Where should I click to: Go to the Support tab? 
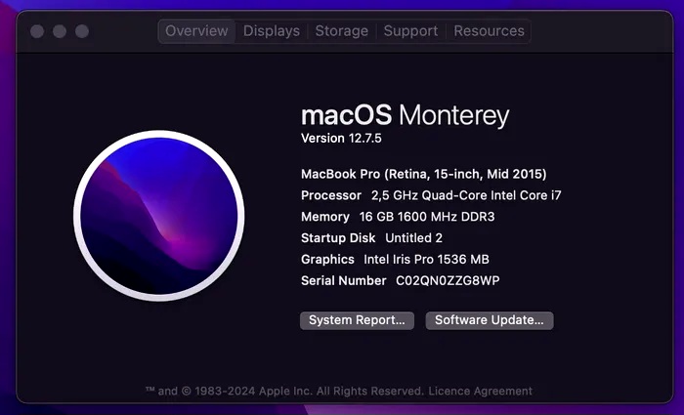click(410, 31)
